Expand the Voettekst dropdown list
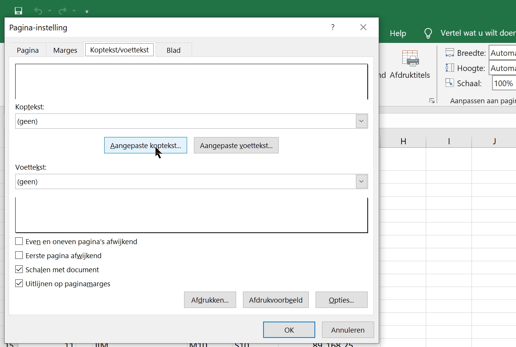The image size is (516, 347). coord(361,182)
